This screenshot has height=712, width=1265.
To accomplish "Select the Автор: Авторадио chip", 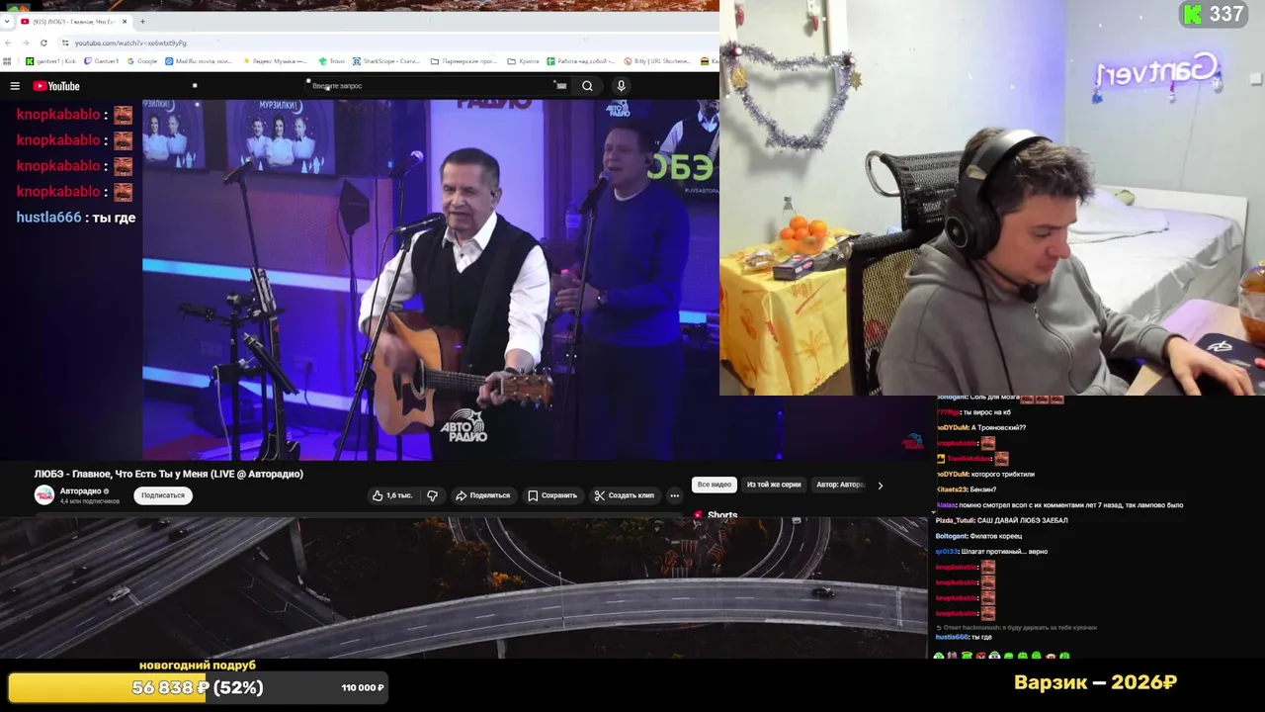I will tap(840, 485).
